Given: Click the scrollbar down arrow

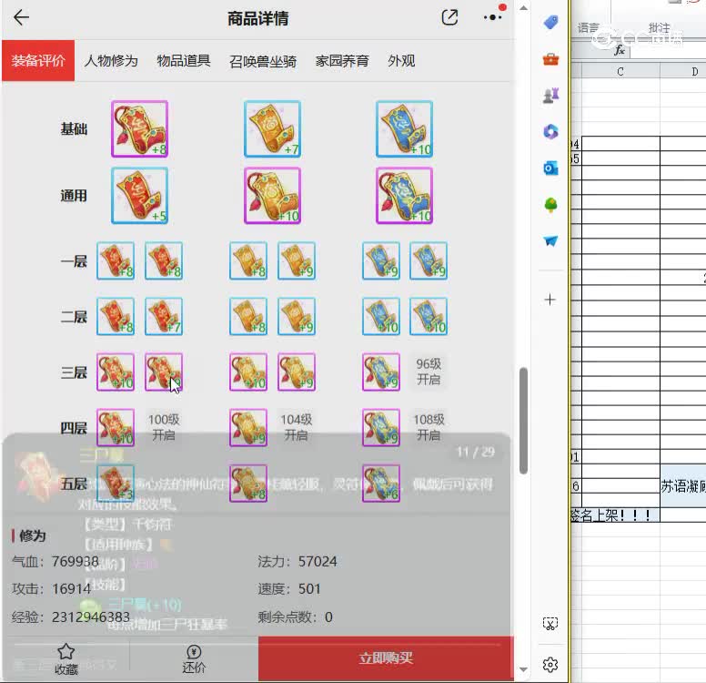Looking at the screenshot, I should click(x=523, y=669).
